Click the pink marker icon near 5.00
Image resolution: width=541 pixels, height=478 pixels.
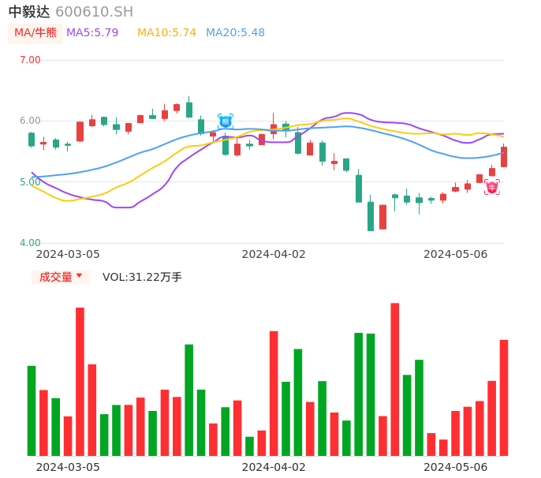[492, 187]
